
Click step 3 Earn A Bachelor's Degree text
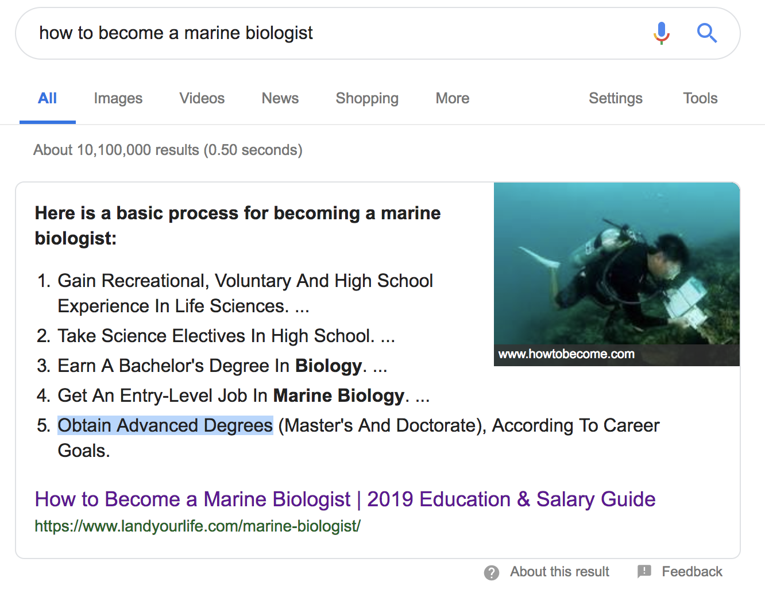click(x=222, y=366)
